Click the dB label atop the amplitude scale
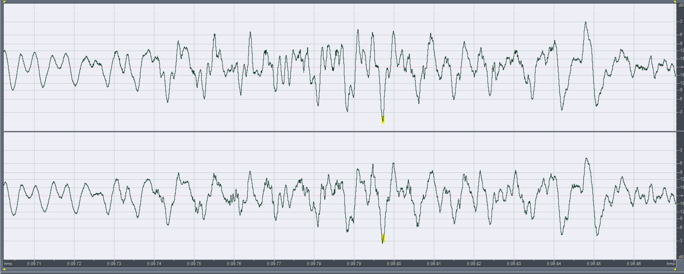This screenshot has width=684, height=274. coord(681,5)
